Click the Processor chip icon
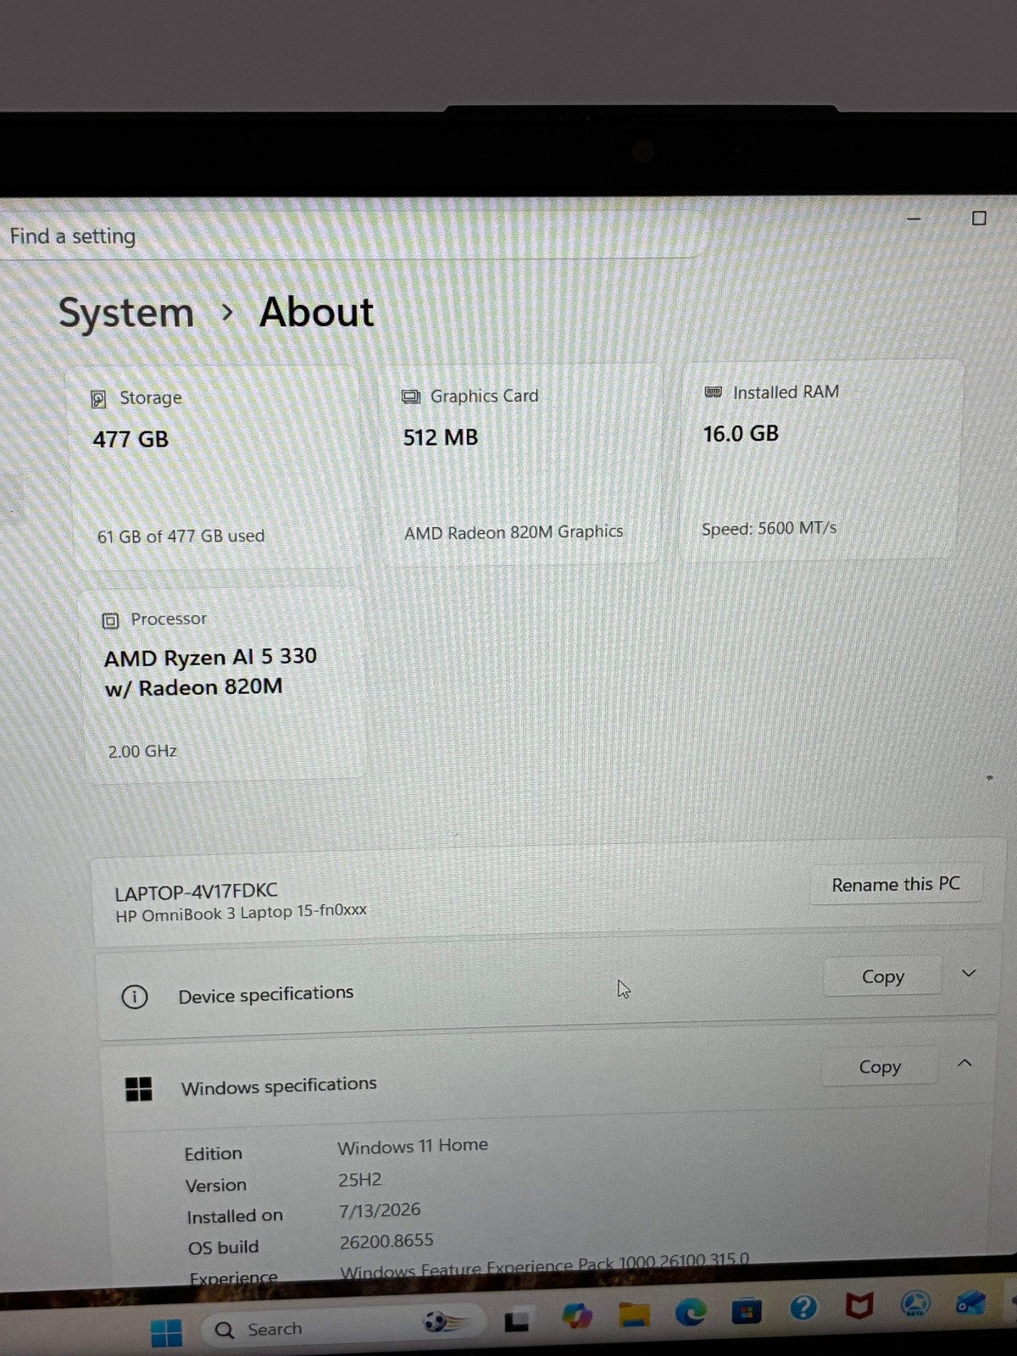1017x1356 pixels. pyautogui.click(x=110, y=620)
